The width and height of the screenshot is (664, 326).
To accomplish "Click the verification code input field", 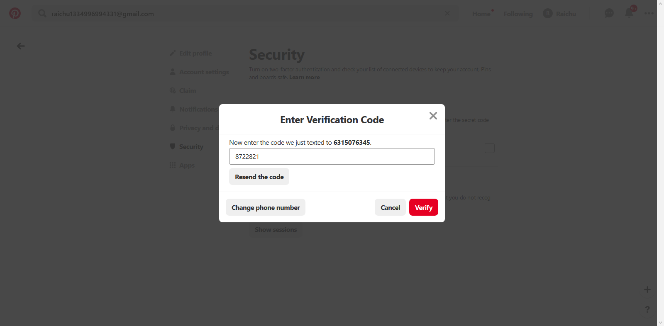I will point(332,156).
